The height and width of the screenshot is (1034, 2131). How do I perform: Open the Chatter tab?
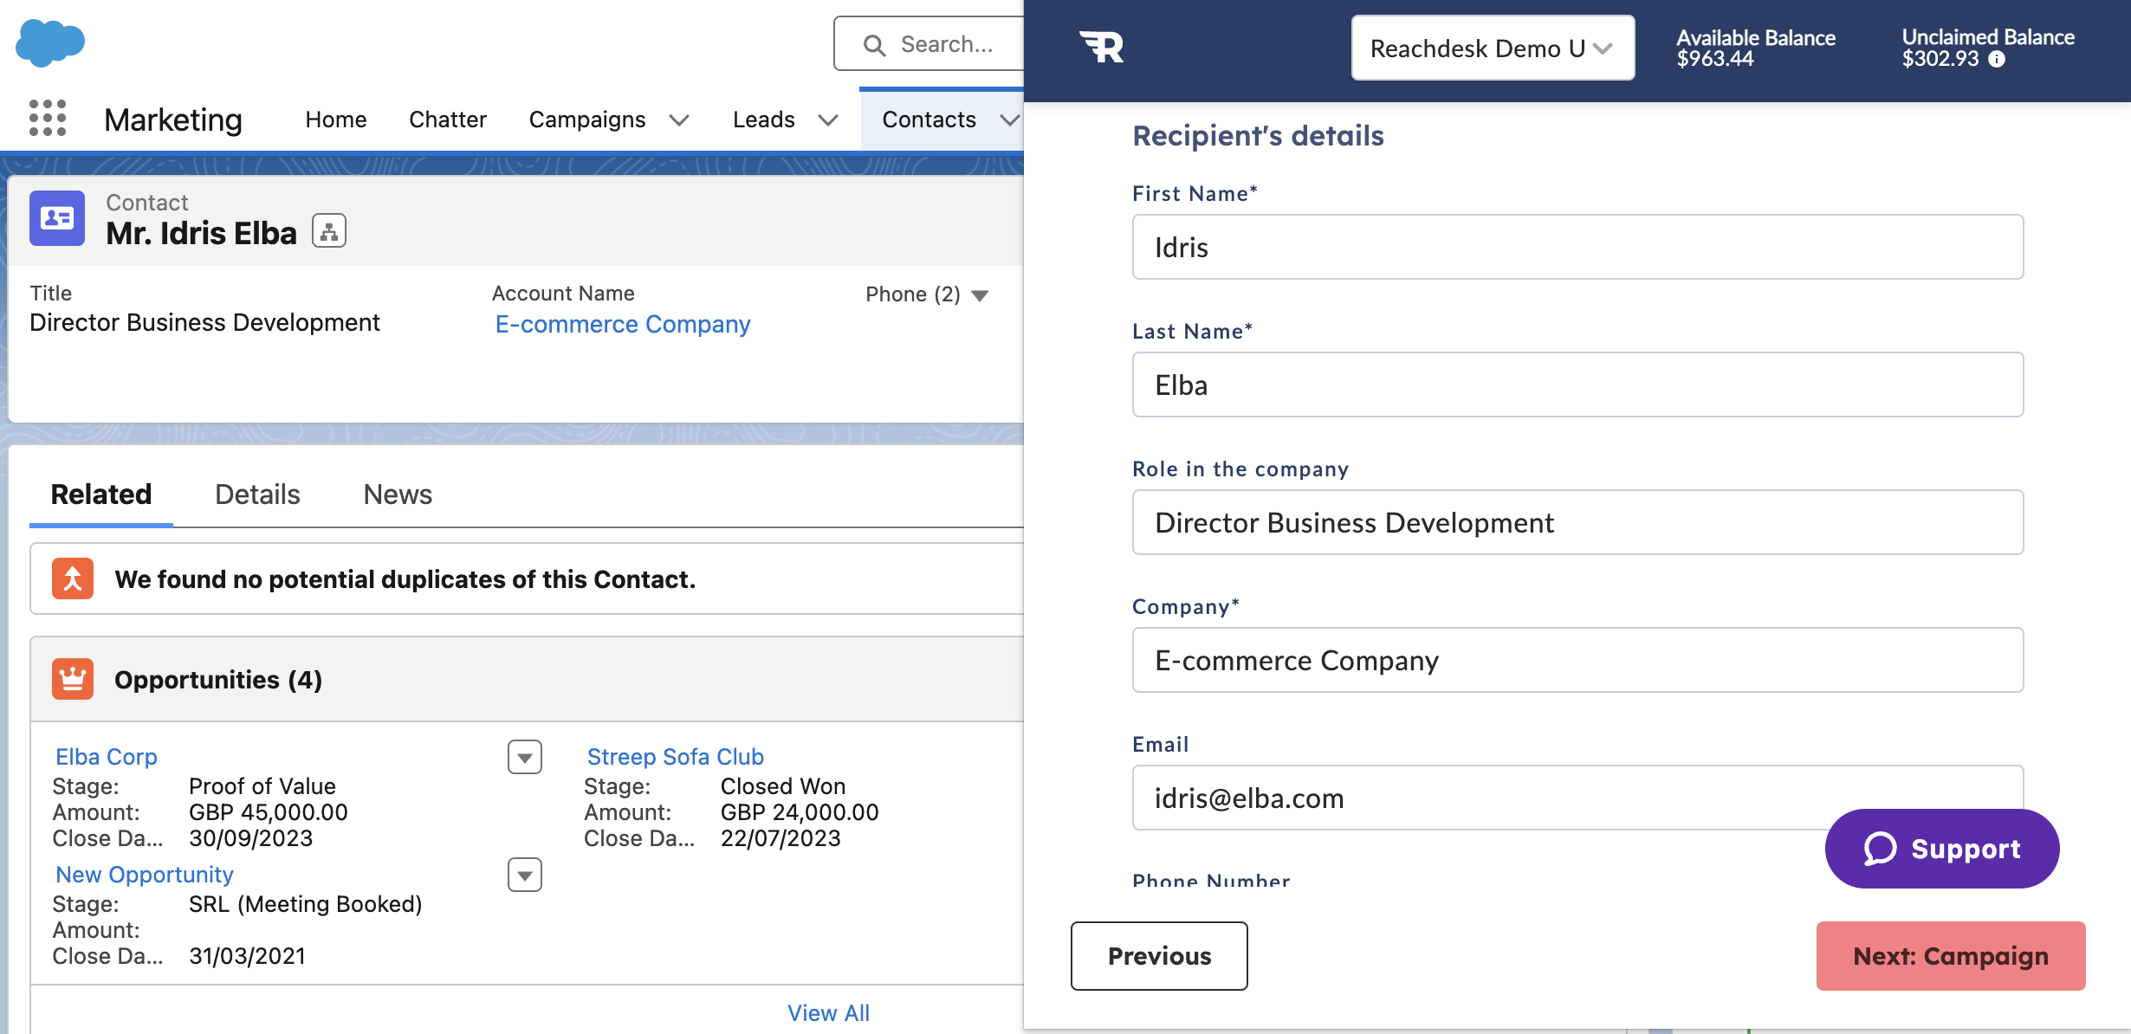448,120
